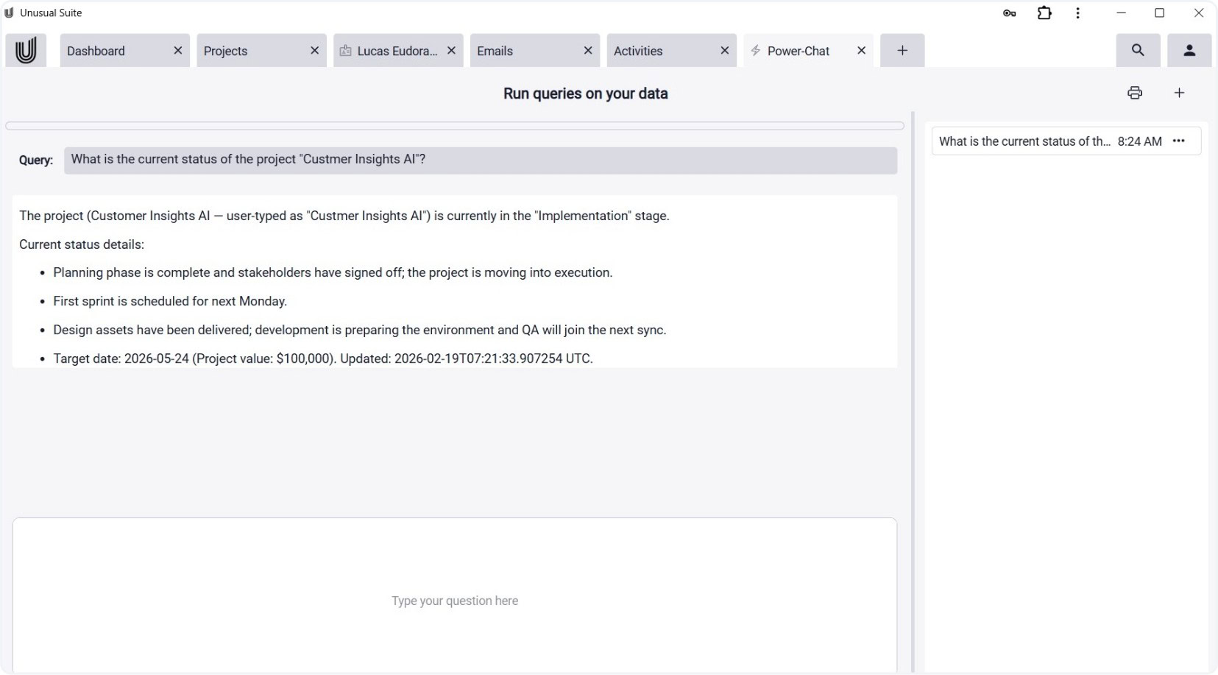Click the Unusual Suite logo home icon
This screenshot has height=675, width=1218.
26,51
